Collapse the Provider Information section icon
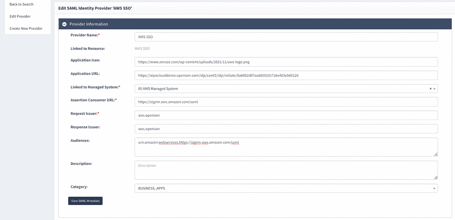 (65, 24)
